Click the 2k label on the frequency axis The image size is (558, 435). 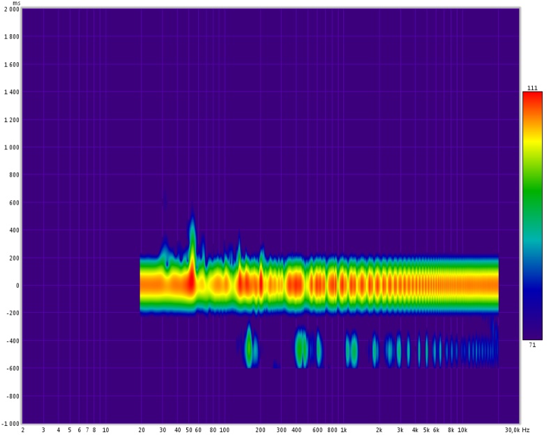pyautogui.click(x=379, y=430)
